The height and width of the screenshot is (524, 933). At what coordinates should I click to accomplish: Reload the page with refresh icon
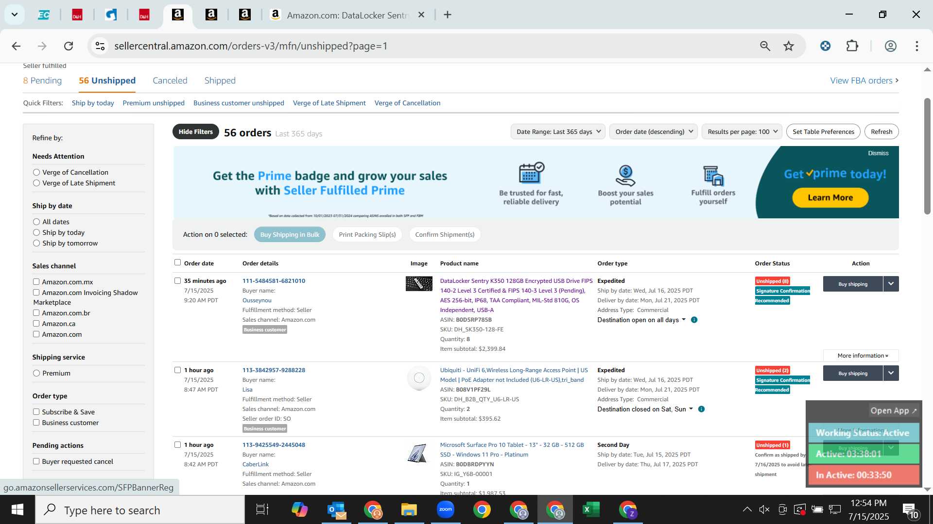69,46
